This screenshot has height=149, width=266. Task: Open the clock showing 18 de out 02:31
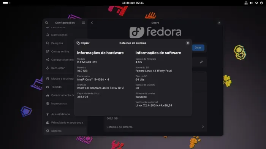133,3
